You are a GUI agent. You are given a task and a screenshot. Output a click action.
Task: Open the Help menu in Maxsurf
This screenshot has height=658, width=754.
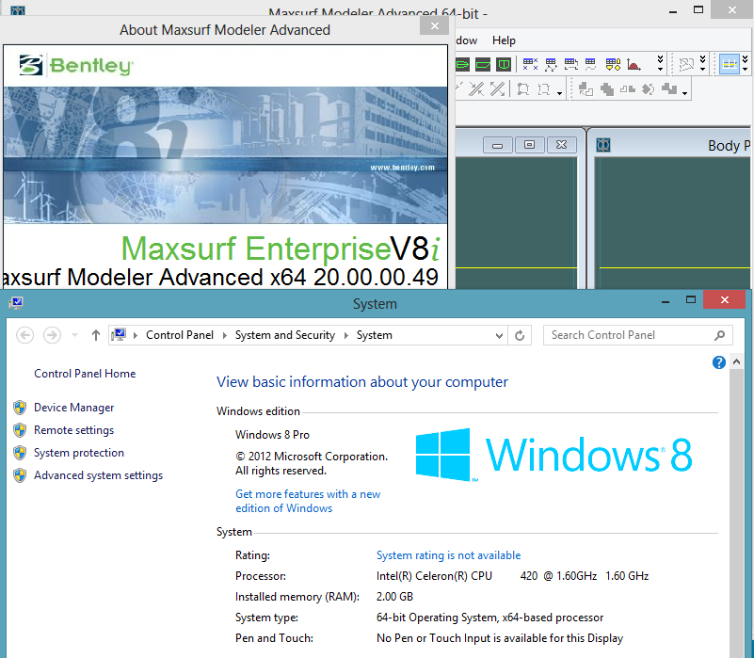click(x=504, y=40)
